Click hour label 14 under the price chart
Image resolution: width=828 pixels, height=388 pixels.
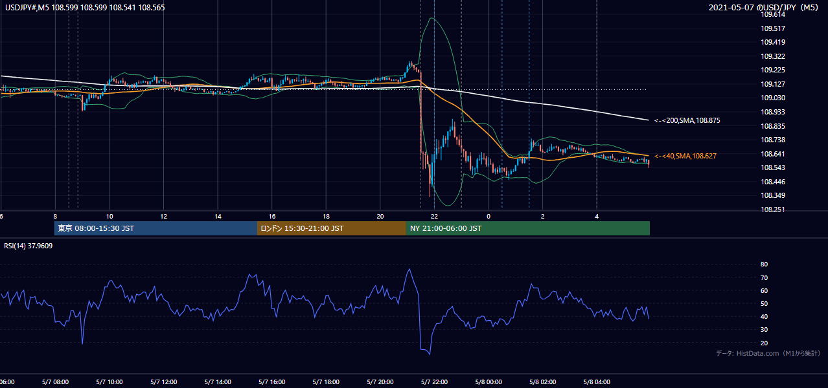218,216
